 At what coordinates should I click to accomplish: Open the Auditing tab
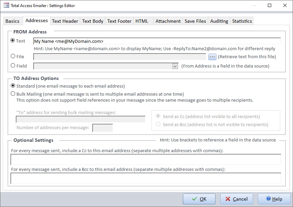click(x=219, y=21)
